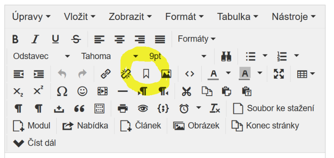Screen dimensions: 334x158
Task: Open emoticons smiley picker
Action: (x=82, y=91)
